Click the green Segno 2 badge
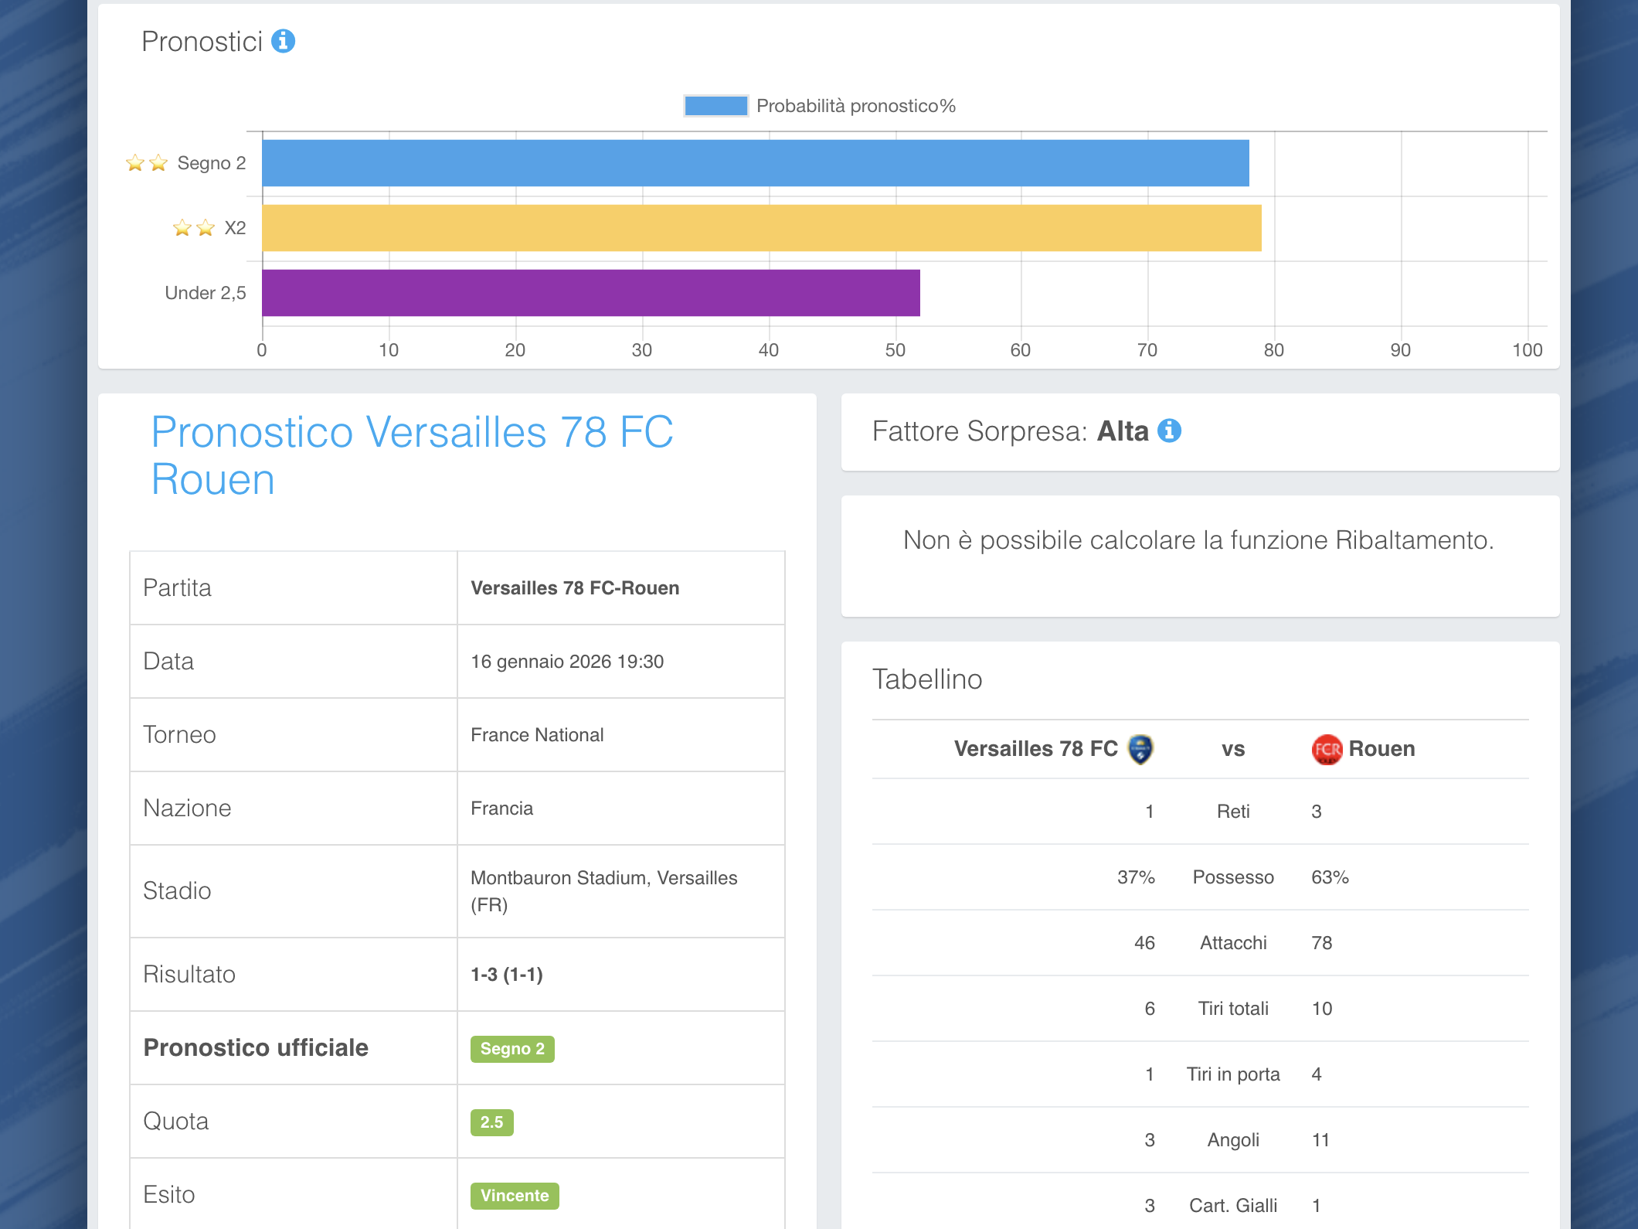The image size is (1638, 1229). tap(512, 1049)
